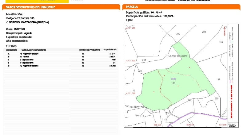Click G- Algarrobo secano in row a
Viewport: 243px width, 135px height.
tap(29, 54)
